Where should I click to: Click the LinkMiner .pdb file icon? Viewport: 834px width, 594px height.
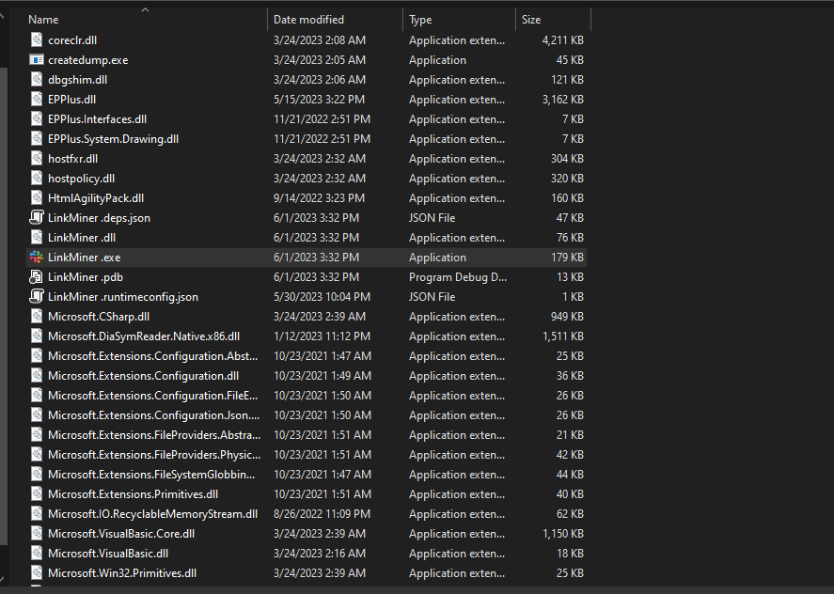[36, 276]
